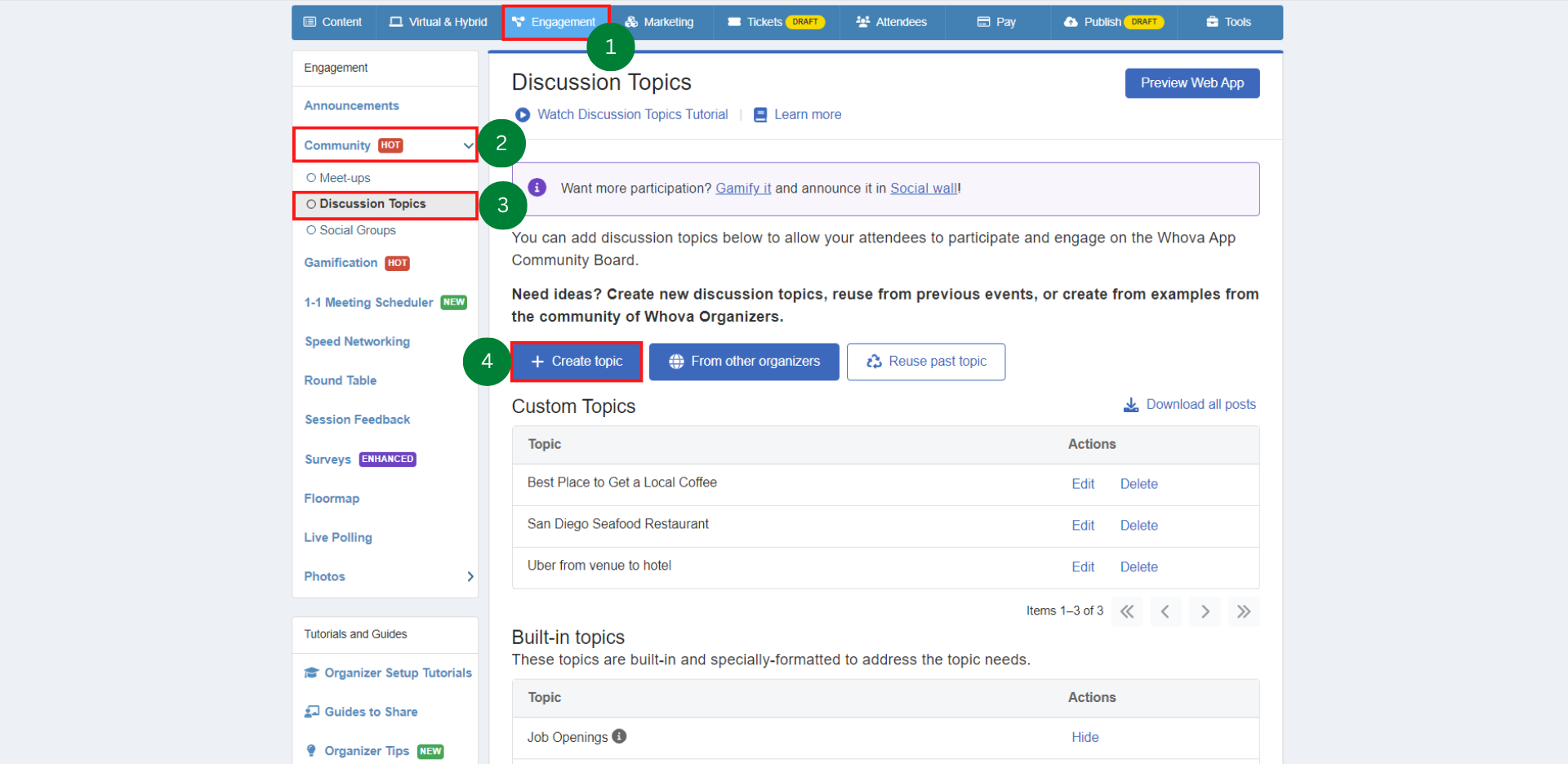Screen dimensions: 1568x764
Task: Follow the Social wall link
Action: click(x=924, y=189)
